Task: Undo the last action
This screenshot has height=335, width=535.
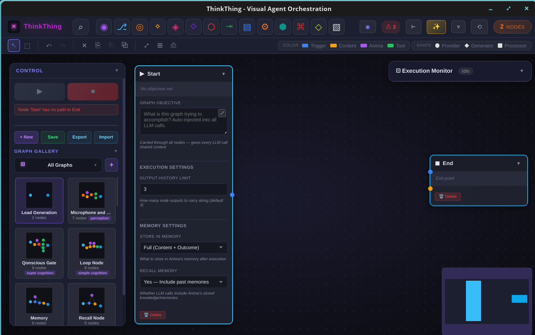Action: click(x=49, y=45)
